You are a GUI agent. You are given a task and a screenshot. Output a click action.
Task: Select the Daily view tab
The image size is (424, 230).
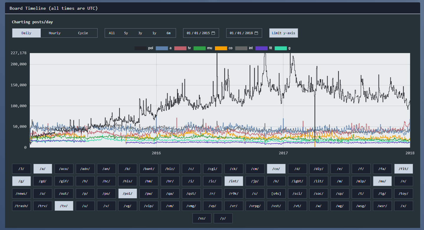tap(27, 33)
